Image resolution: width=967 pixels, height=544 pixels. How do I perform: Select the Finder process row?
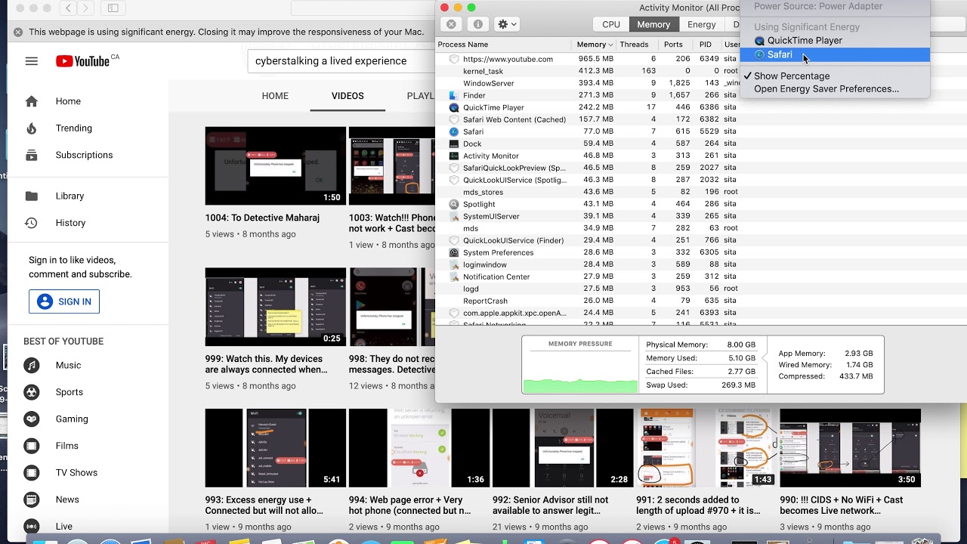588,95
